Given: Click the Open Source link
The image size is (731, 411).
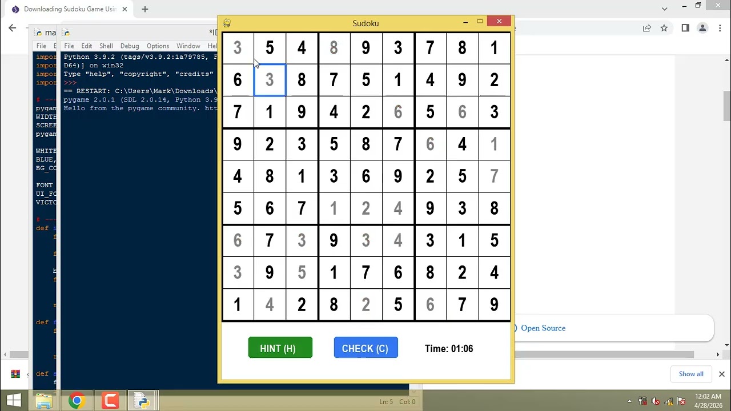Looking at the screenshot, I should 543,328.
